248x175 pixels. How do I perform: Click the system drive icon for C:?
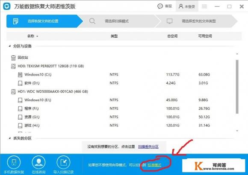(20, 75)
